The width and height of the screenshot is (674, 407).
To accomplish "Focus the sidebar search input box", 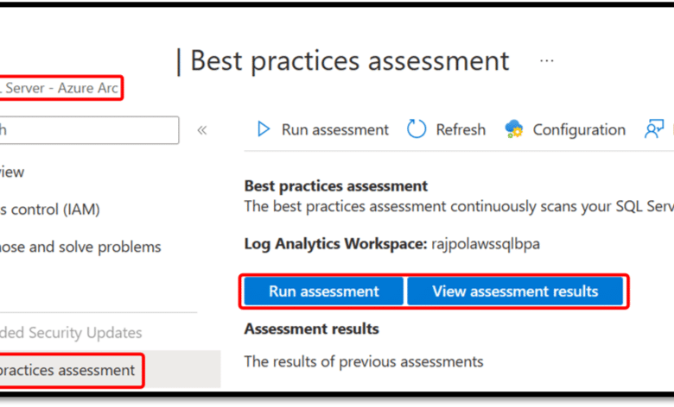I will pyautogui.click(x=89, y=130).
